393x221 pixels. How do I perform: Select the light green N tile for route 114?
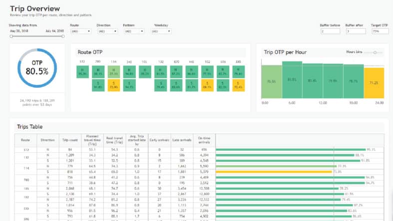114,72
